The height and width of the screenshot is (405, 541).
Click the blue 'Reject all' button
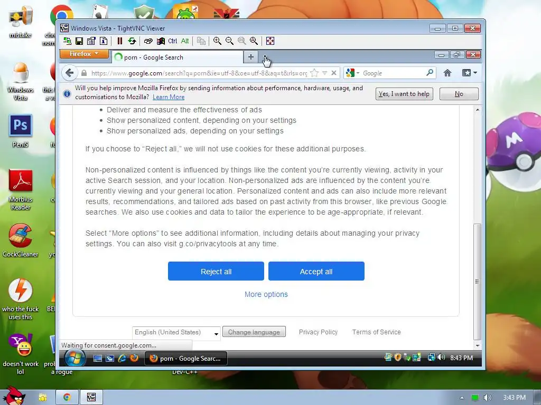216,272
